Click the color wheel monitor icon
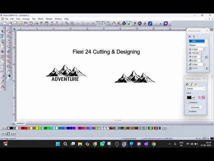Screen dimensions: 214x161 134,23
